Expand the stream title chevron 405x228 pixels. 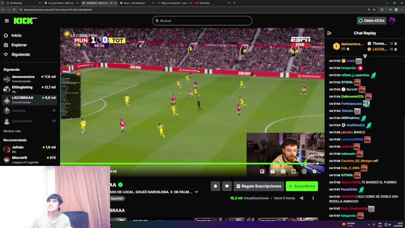(x=196, y=192)
